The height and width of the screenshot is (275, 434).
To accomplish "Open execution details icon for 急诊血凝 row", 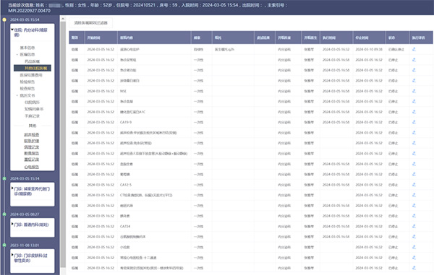I will (x=414, y=101).
